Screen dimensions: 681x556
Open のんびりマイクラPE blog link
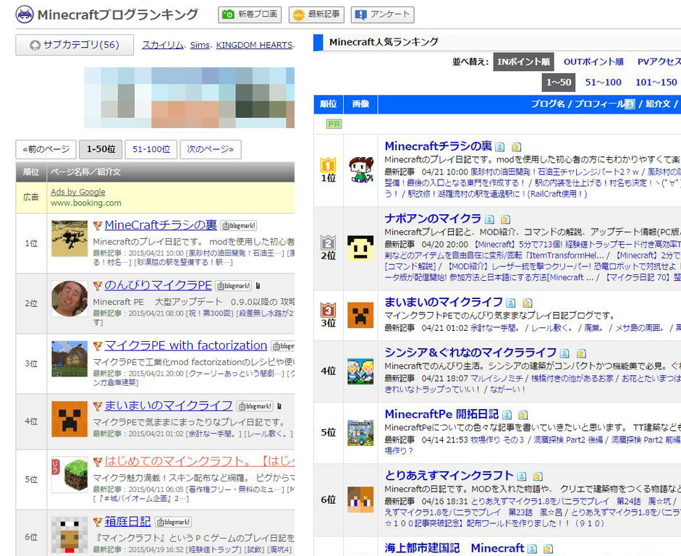click(158, 285)
